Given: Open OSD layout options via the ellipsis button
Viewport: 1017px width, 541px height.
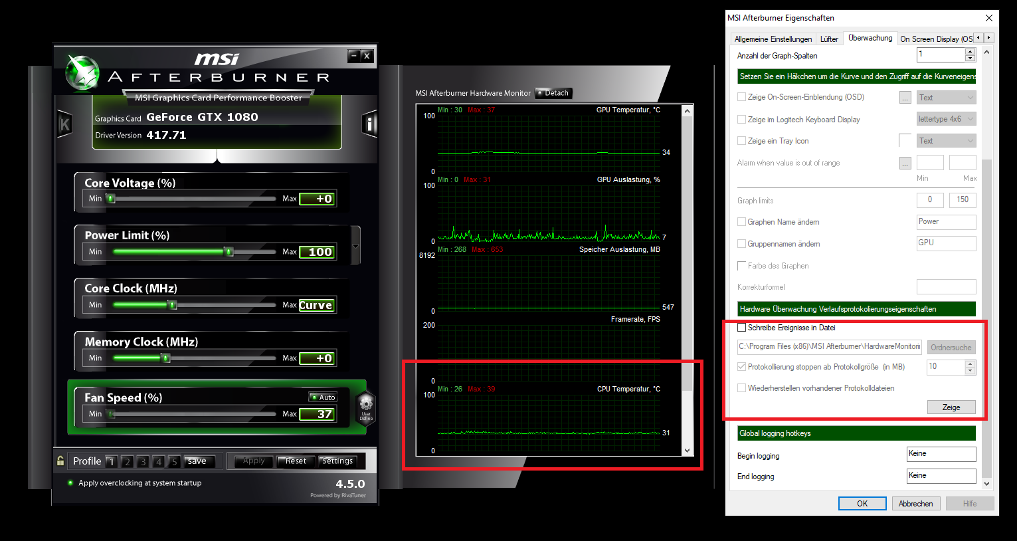Looking at the screenshot, I should 905,98.
